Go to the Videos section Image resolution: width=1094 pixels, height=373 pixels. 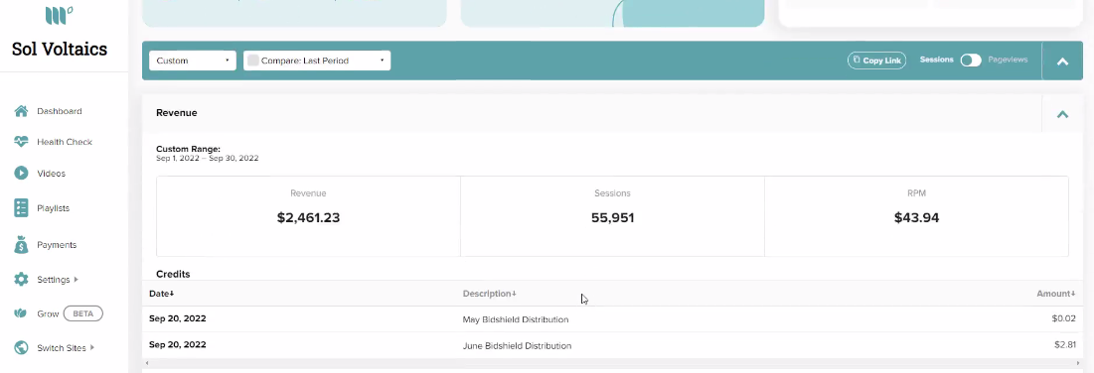pyautogui.click(x=51, y=173)
